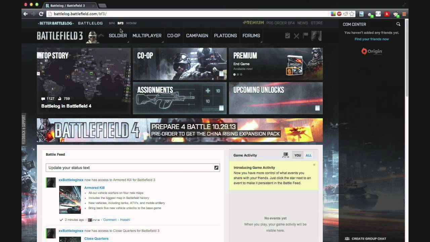Screen dimensions: 430x242
Task: Dismiss the Introducing Game Activity notice
Action: pos(314,165)
